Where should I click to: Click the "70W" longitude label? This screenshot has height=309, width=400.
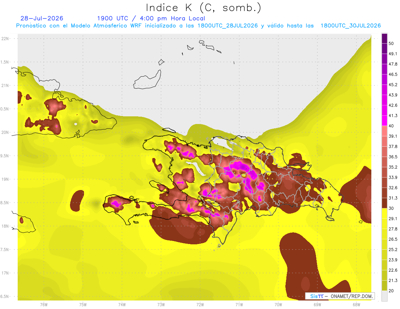coord(278,305)
